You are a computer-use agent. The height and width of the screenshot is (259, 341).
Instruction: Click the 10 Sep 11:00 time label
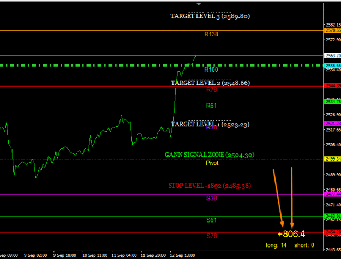(x=95, y=255)
